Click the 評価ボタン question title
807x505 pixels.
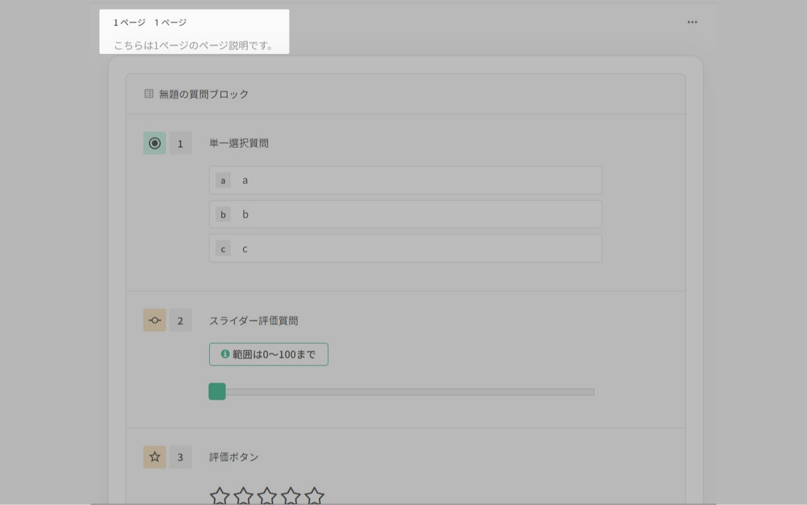[x=234, y=457]
